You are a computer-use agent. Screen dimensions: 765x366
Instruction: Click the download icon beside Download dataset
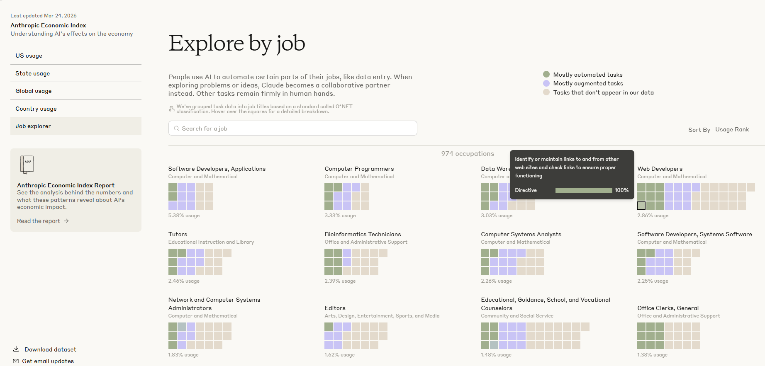[x=16, y=349]
